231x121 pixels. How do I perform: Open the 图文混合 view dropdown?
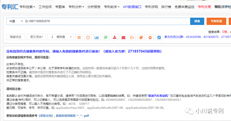click(36, 37)
